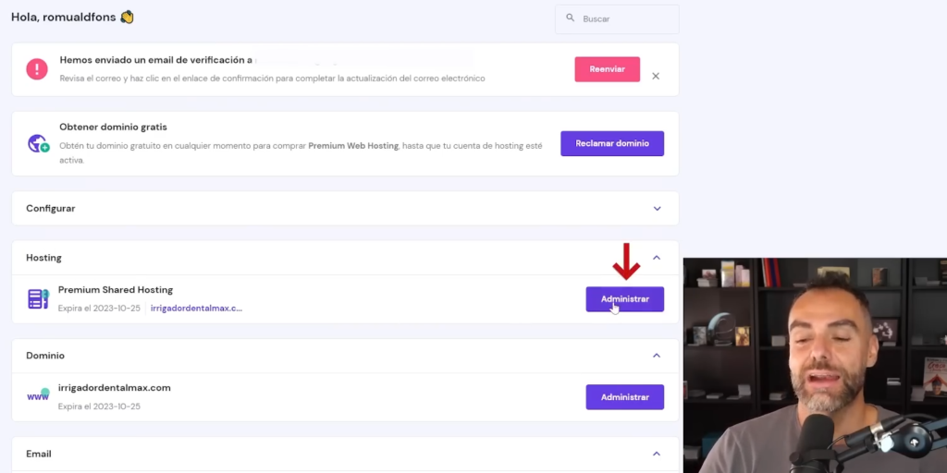
Task: Open the irrigadordentalmax.c... hosting link
Action: coord(196,309)
